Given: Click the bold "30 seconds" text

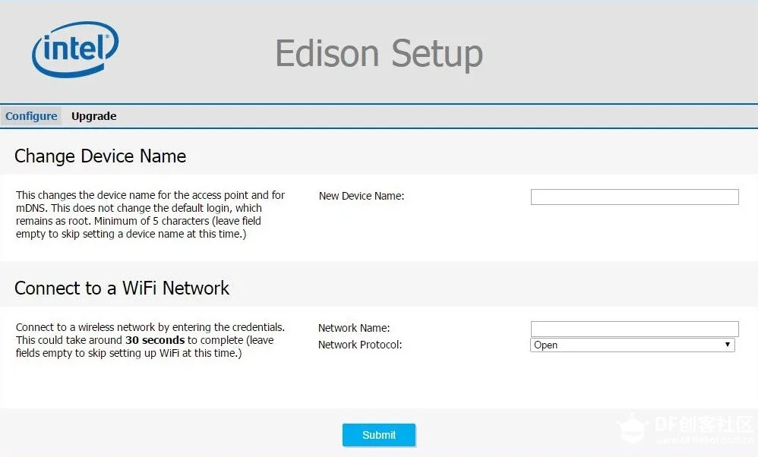Looking at the screenshot, I should coord(154,340).
